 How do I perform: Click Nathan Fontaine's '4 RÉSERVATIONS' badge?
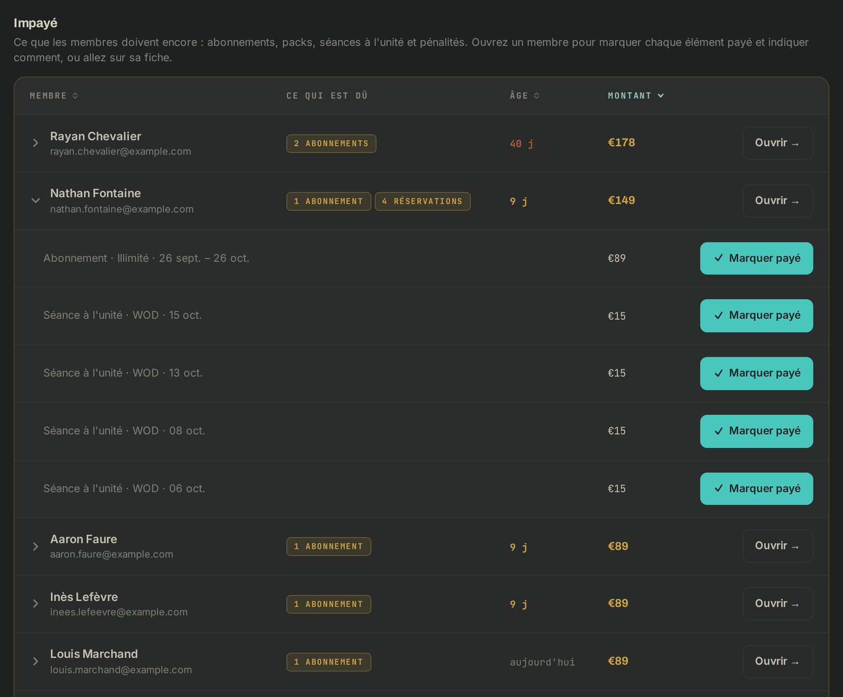(423, 201)
